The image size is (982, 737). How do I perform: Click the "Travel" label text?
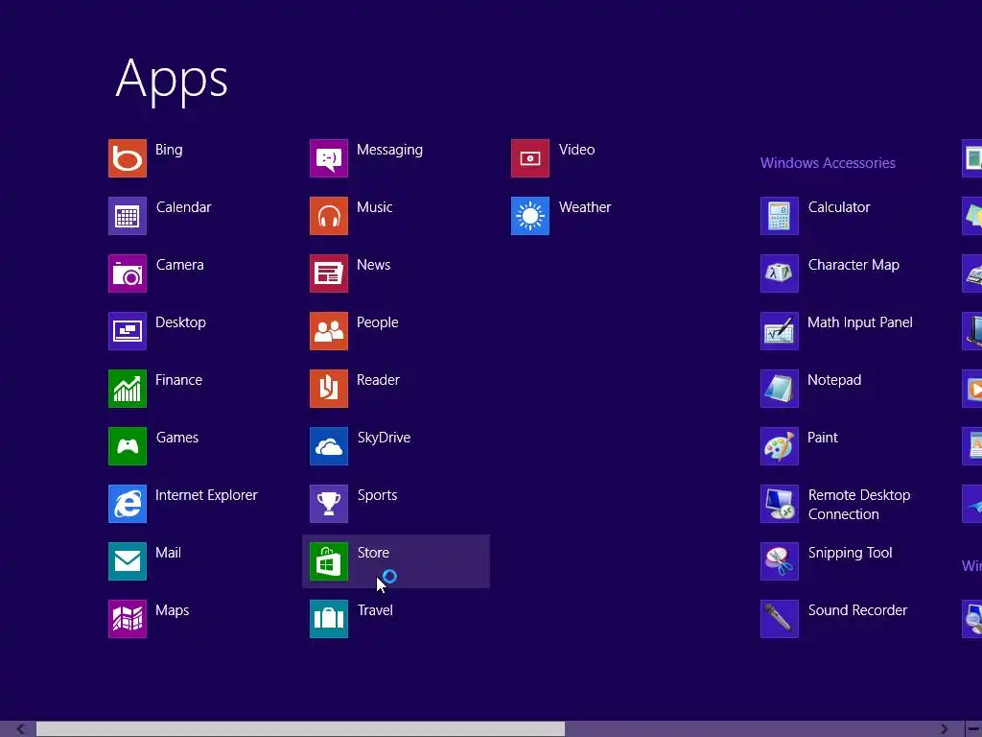375,610
